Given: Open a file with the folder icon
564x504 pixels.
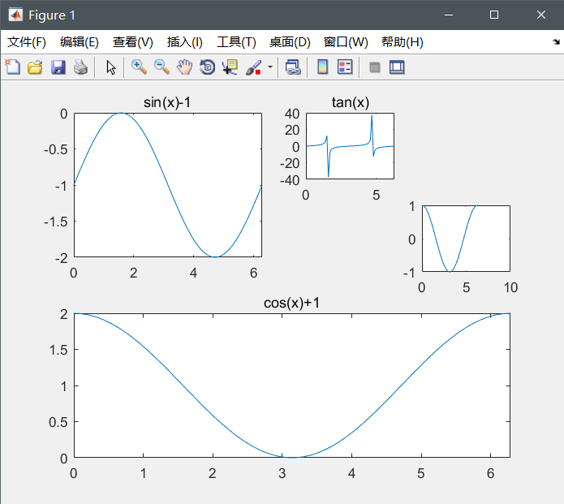Looking at the screenshot, I should 35,67.
